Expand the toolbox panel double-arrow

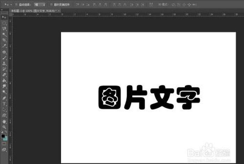tap(2, 10)
